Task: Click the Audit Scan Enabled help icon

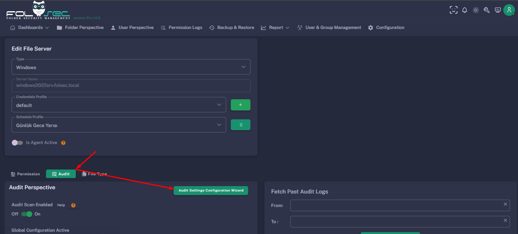Action: [x=73, y=205]
